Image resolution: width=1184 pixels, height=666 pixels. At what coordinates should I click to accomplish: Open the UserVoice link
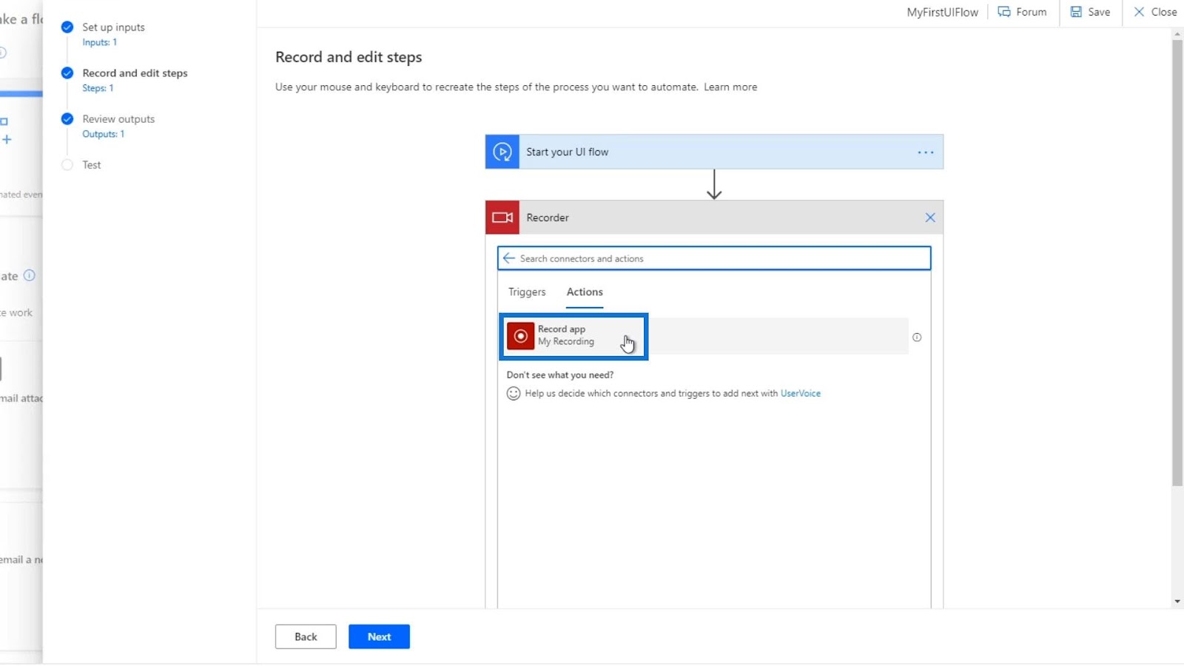pyautogui.click(x=800, y=394)
